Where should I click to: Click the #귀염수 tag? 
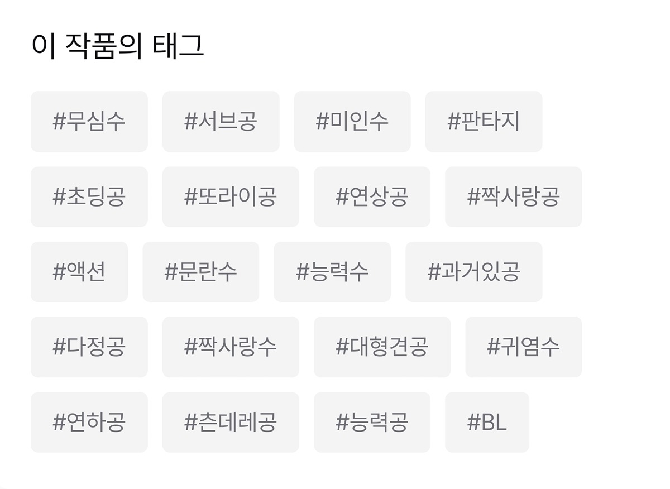pyautogui.click(x=523, y=347)
